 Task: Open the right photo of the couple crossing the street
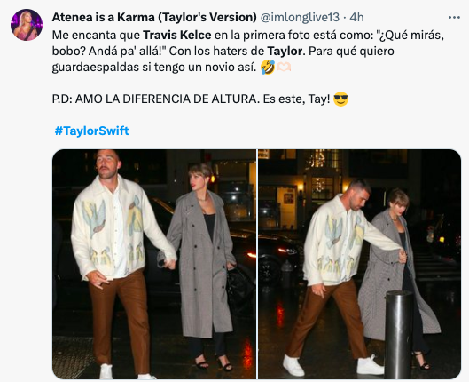click(360, 264)
